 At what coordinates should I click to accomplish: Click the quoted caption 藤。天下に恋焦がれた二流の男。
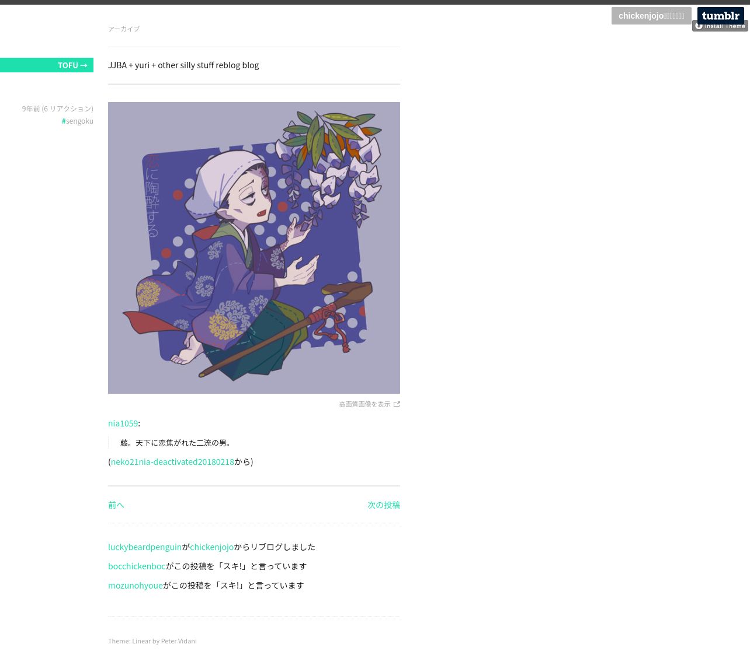[x=177, y=443]
